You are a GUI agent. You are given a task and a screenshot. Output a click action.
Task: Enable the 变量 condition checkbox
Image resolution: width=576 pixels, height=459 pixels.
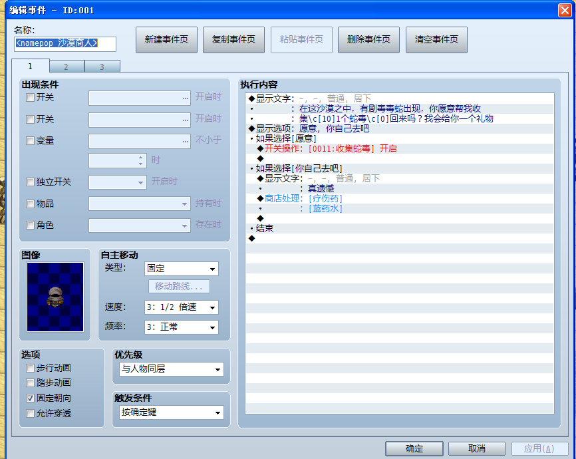pyautogui.click(x=30, y=141)
